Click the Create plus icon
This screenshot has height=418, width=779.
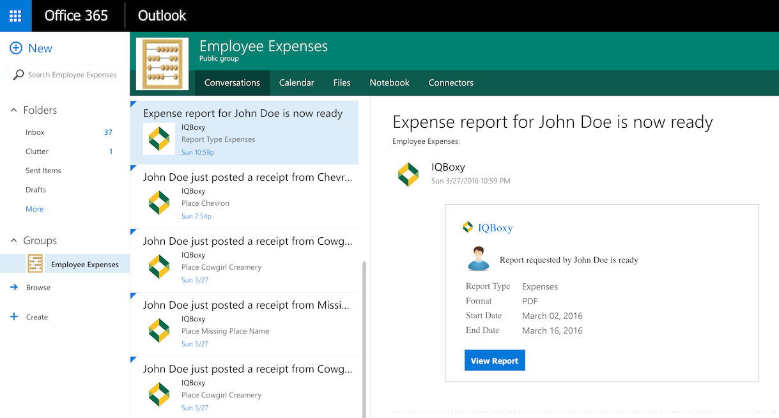pos(14,316)
